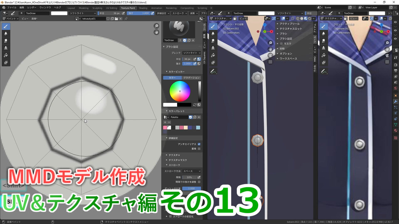
Task: Open the ストローク方法 スペース dropdown
Action: pyautogui.click(x=191, y=171)
